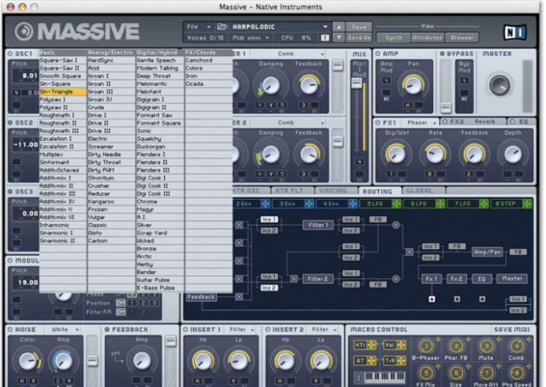The image size is (546, 387).
Task: Click the Save button
Action: pos(359,27)
